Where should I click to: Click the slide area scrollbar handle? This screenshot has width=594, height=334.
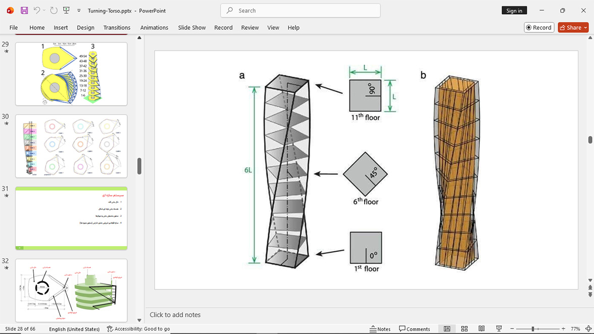pos(590,140)
